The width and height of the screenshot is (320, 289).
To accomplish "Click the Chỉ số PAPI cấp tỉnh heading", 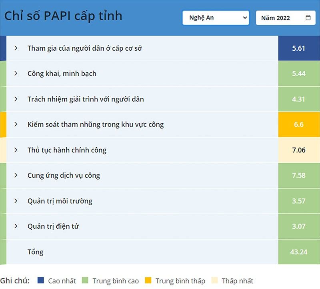I will (63, 16).
